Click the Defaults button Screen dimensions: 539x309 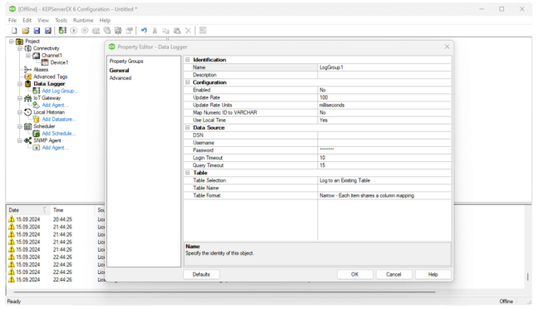[x=201, y=274]
